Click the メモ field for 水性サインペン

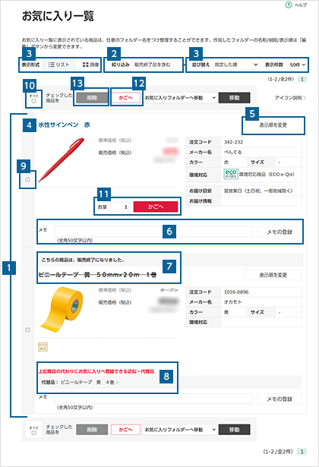tap(153, 232)
